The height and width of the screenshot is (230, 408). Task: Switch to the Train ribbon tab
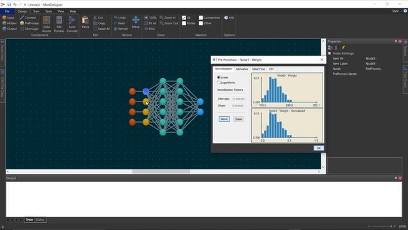coord(36,11)
